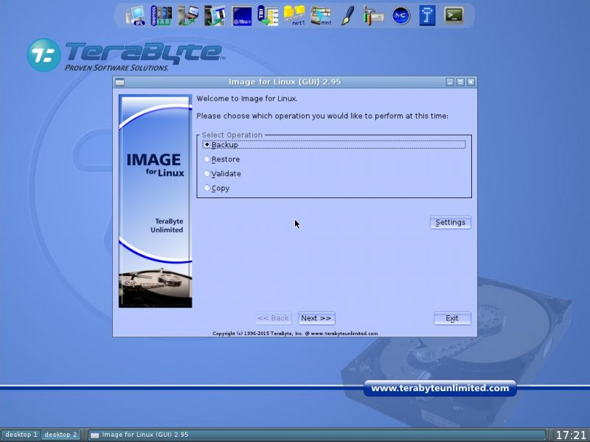Image resolution: width=590 pixels, height=442 pixels.
Task: Launch the terminal dock icon
Action: [454, 15]
